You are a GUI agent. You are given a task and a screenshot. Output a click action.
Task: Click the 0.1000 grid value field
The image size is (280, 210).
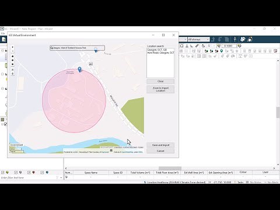(229, 46)
